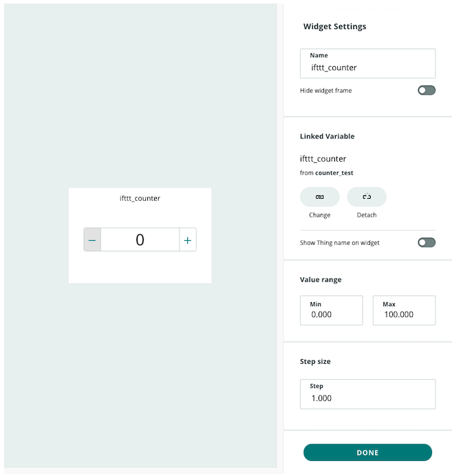Click the Step size input field

pos(367,398)
